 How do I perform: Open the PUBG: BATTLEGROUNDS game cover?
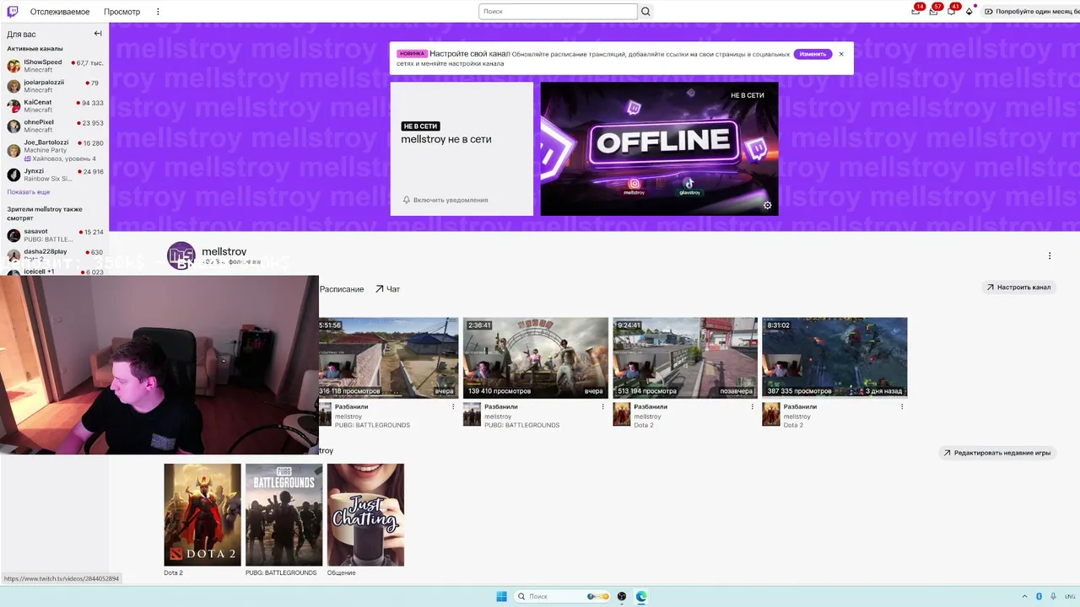coord(283,514)
